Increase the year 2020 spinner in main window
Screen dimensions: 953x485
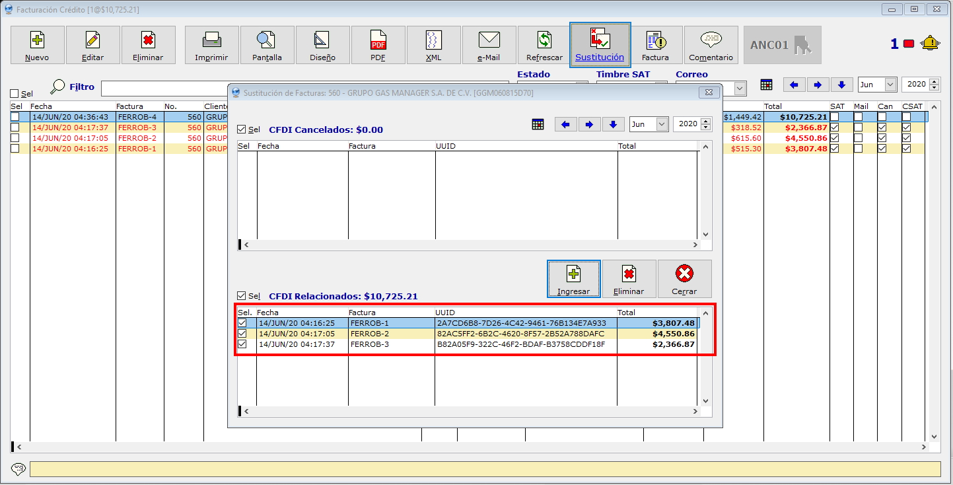pos(934,82)
